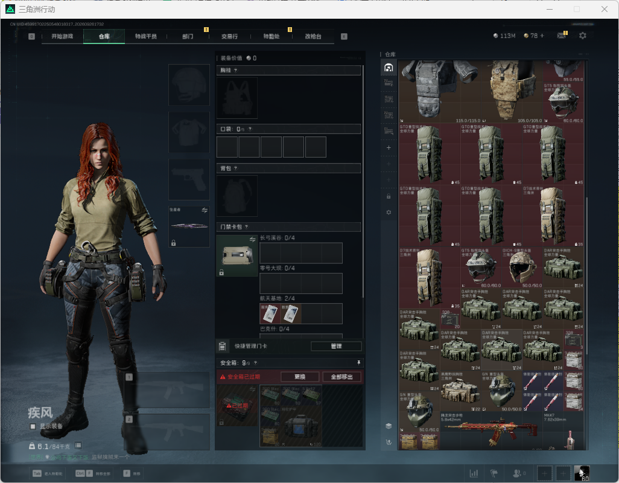This screenshot has height=483, width=619.
Task: Click the 全部移出 button
Action: click(x=342, y=377)
